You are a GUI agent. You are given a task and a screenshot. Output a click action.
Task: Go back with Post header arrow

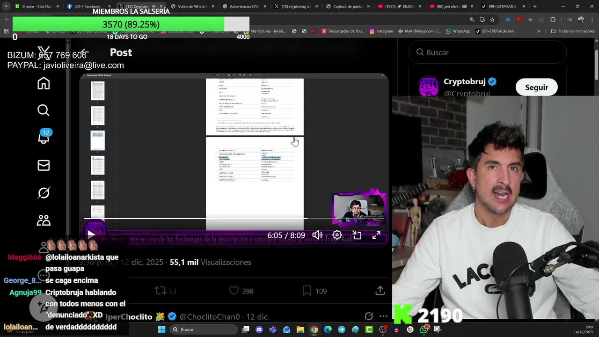[84, 52]
